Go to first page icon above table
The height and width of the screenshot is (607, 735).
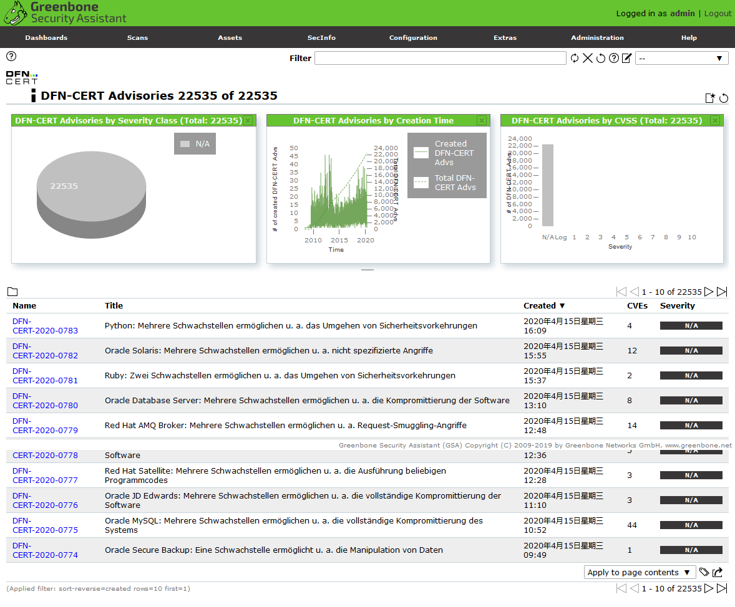coord(621,292)
